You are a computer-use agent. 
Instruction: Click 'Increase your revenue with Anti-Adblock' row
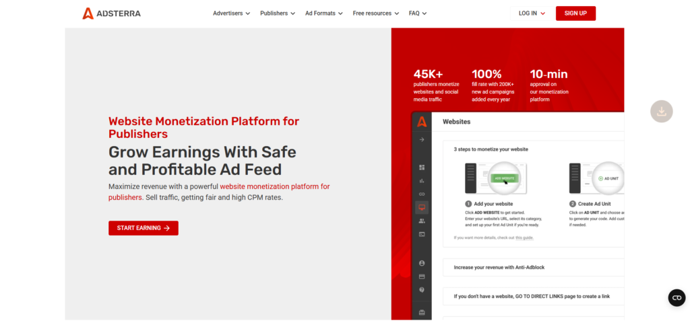534,267
